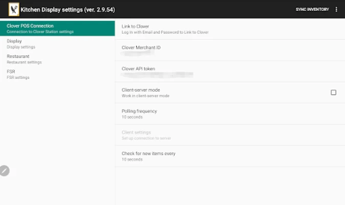Edit the Clover API token field
The width and height of the screenshot is (345, 205).
click(230, 71)
